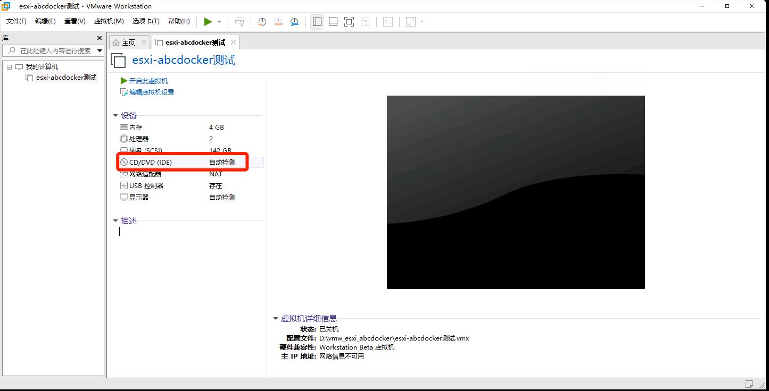Viewport: 769px width, 391px height.
Task: Open the 编辑(E) menu
Action: 45,21
